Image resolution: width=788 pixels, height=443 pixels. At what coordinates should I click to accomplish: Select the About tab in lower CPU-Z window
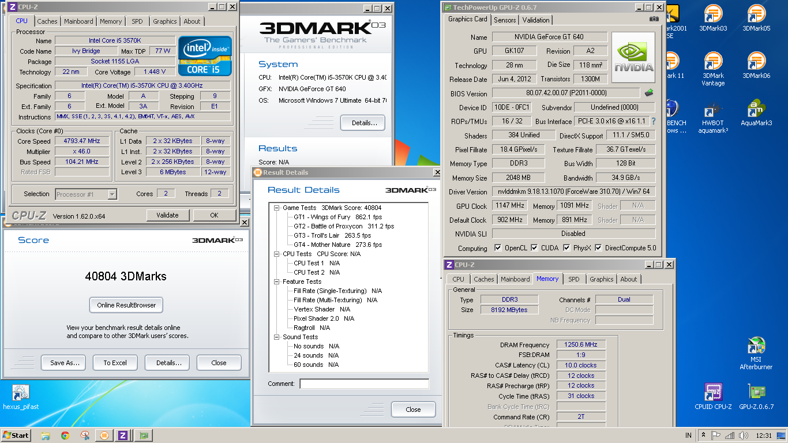(x=628, y=279)
